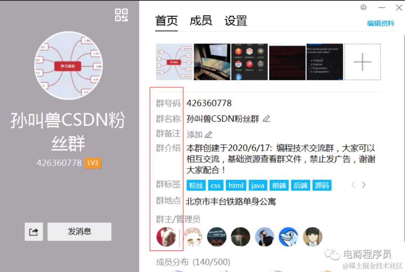Open the group QR code icon
Screen dimensions: 405x272
tap(121, 15)
